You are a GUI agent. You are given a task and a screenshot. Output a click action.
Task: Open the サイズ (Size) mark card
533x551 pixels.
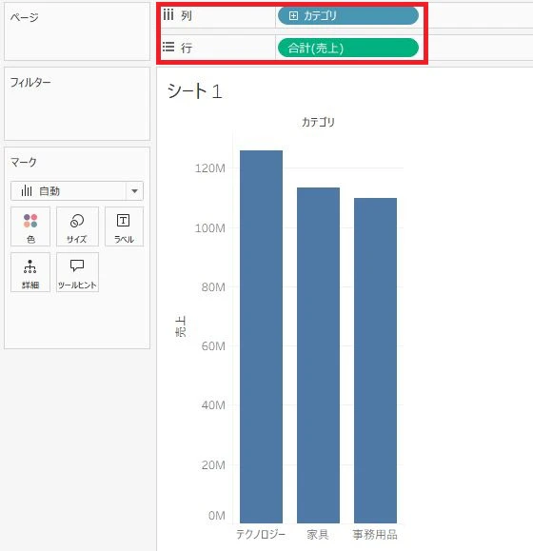[77, 226]
